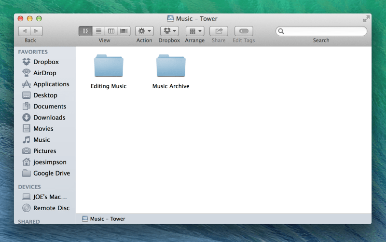Switch to Cover Flow view
The width and height of the screenshot is (386, 242).
(124, 31)
